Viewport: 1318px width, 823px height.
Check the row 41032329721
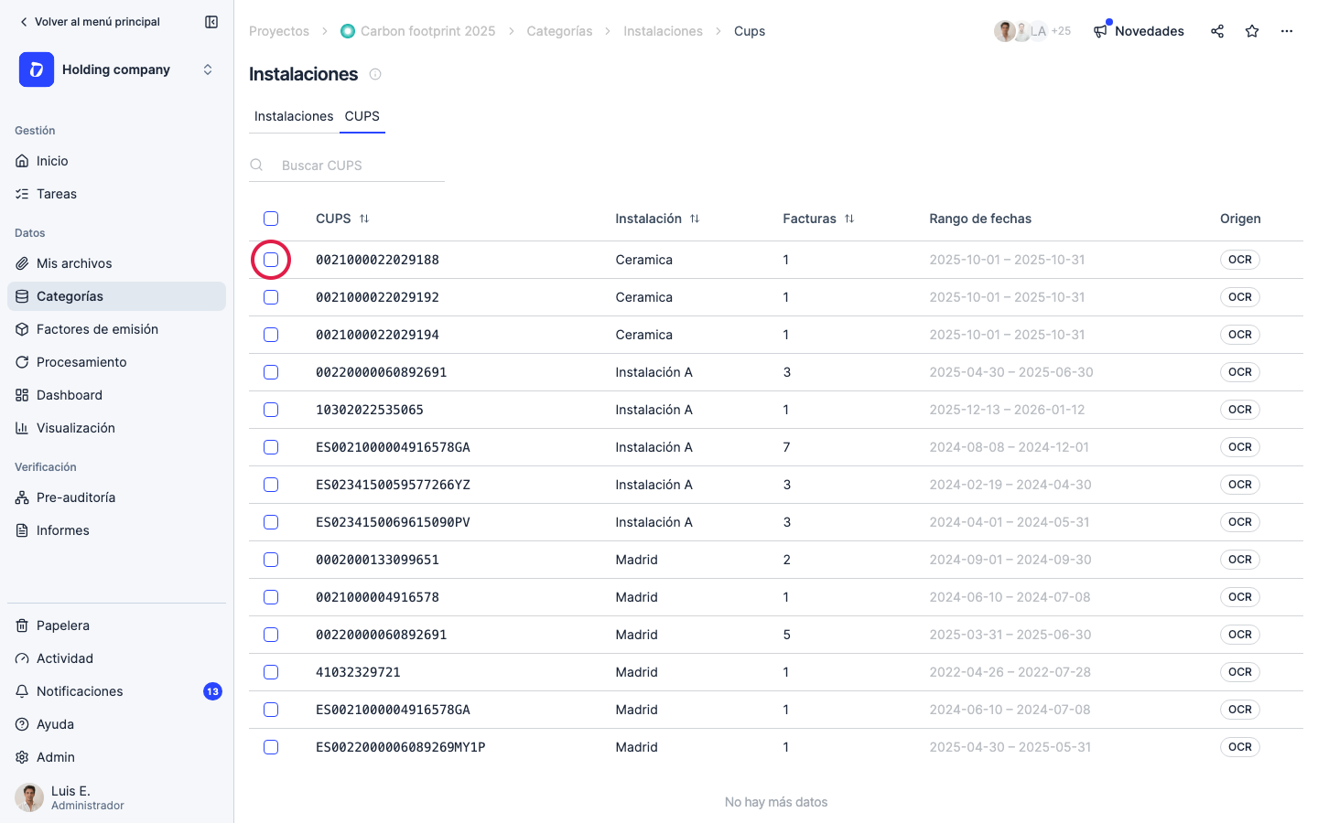[271, 672]
